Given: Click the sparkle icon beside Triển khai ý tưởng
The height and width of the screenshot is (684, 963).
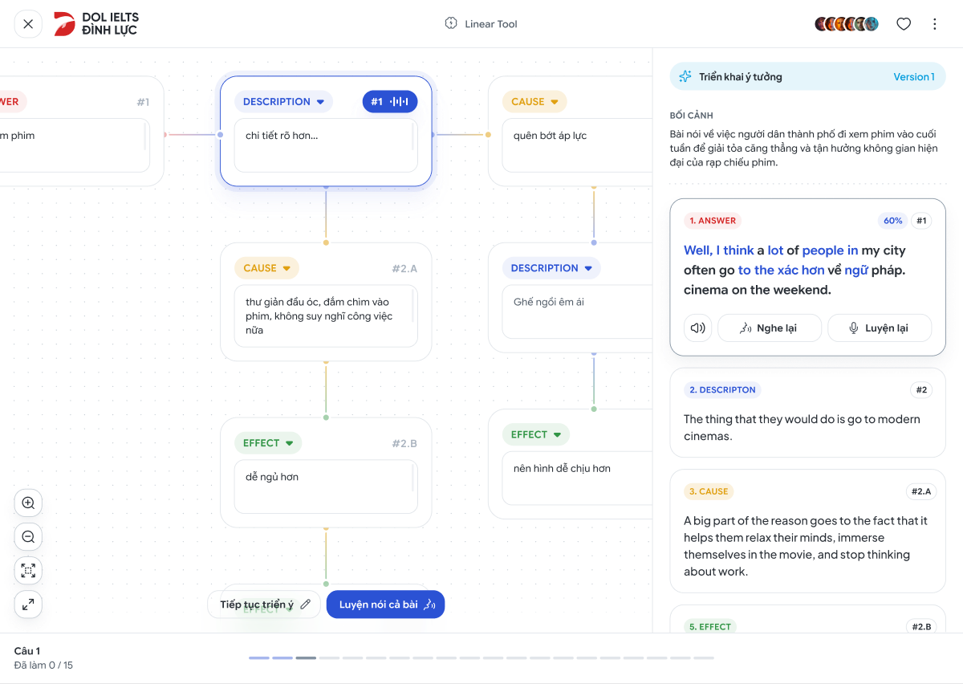Looking at the screenshot, I should tap(685, 77).
